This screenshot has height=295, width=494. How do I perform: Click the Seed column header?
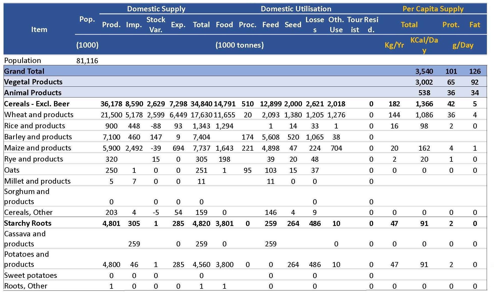[293, 25]
